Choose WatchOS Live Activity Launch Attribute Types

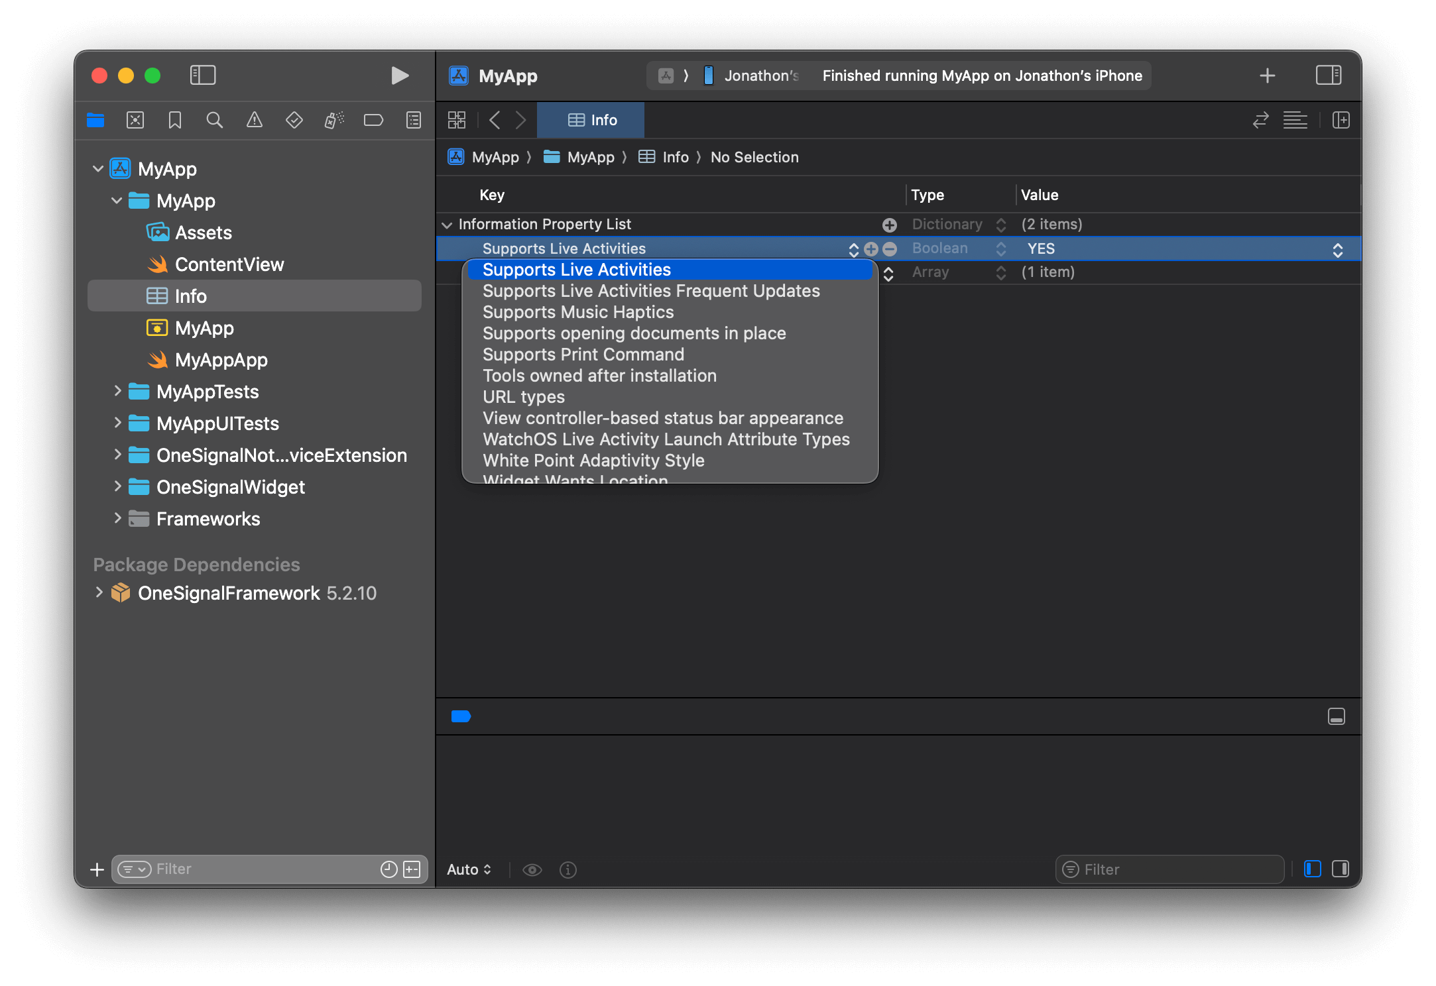coord(670,439)
